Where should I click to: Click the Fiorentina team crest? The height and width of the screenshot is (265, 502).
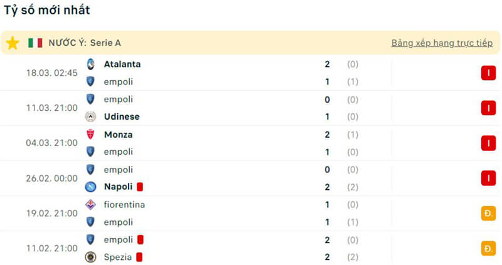tap(91, 204)
